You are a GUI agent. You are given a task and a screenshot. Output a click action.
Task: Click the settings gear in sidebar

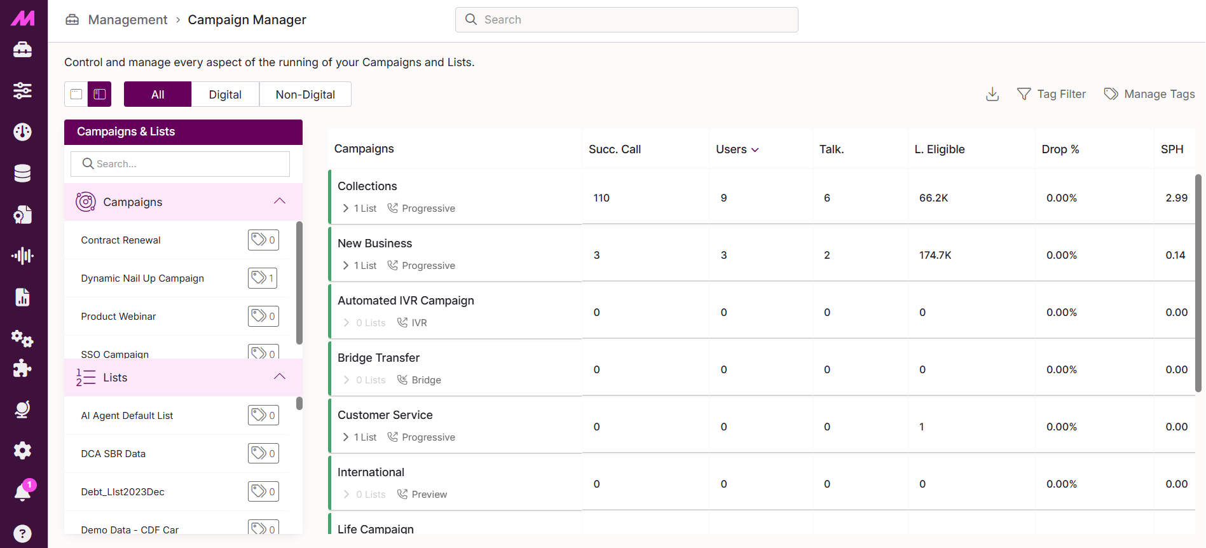pos(23,451)
